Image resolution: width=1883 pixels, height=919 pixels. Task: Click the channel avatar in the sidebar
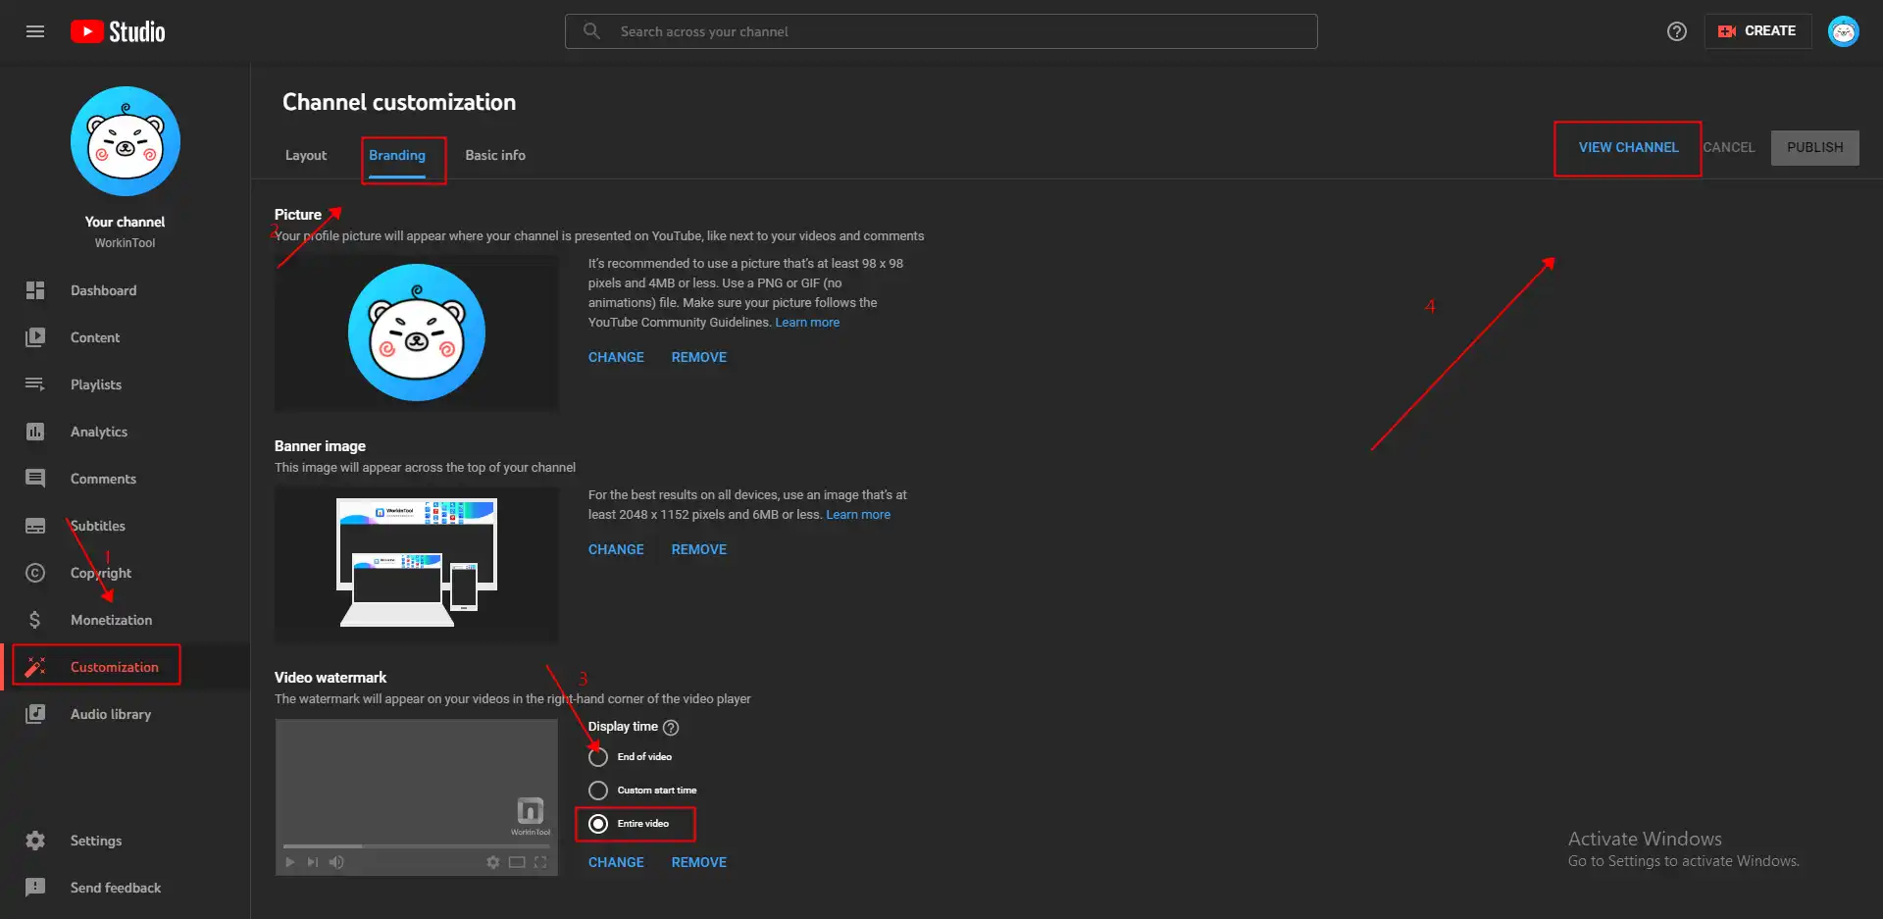126,141
